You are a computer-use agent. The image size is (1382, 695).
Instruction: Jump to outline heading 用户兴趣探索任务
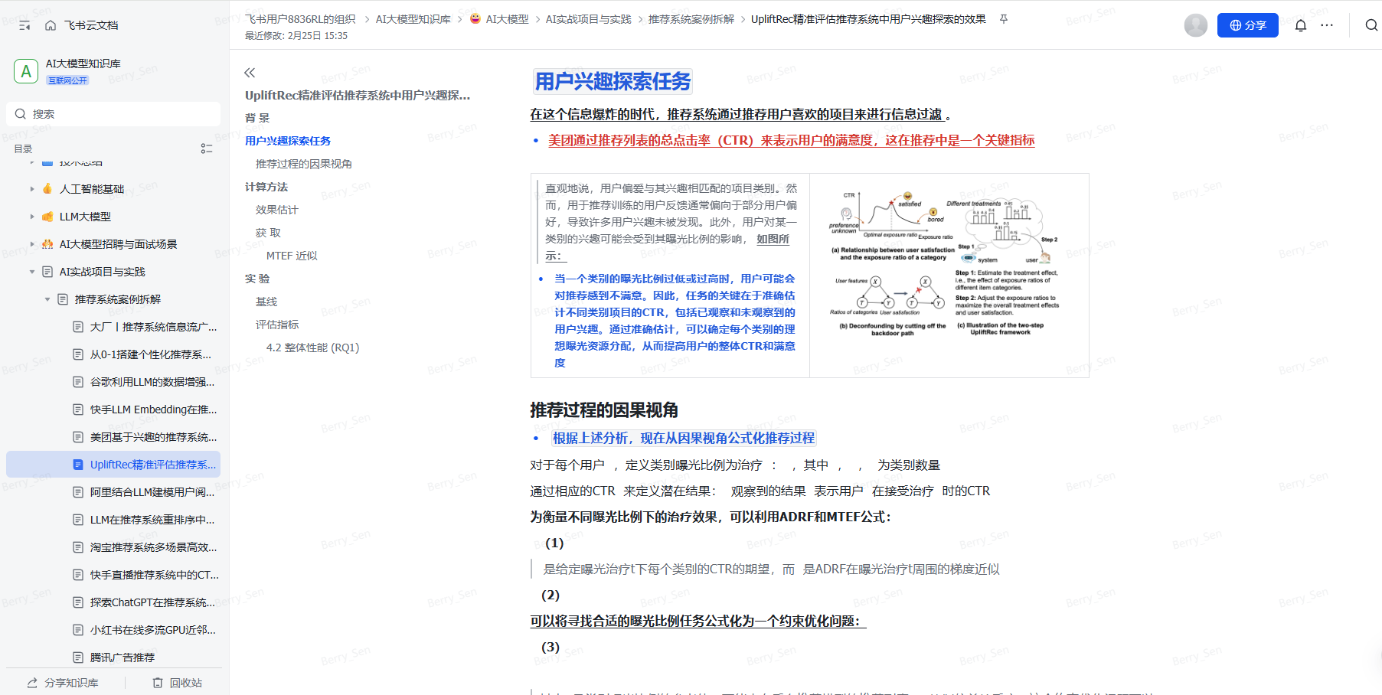click(x=288, y=141)
